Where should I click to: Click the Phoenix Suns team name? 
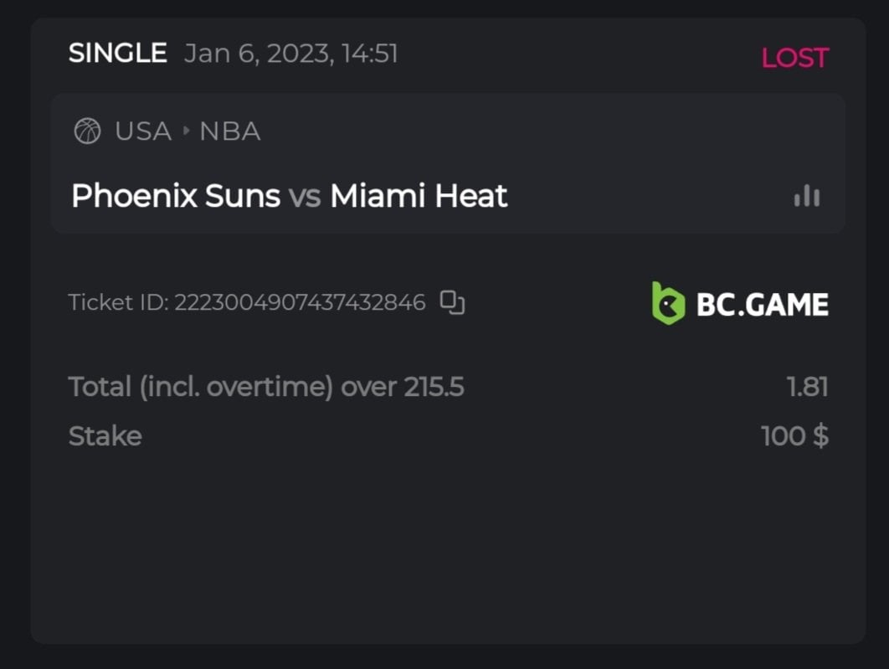click(176, 196)
